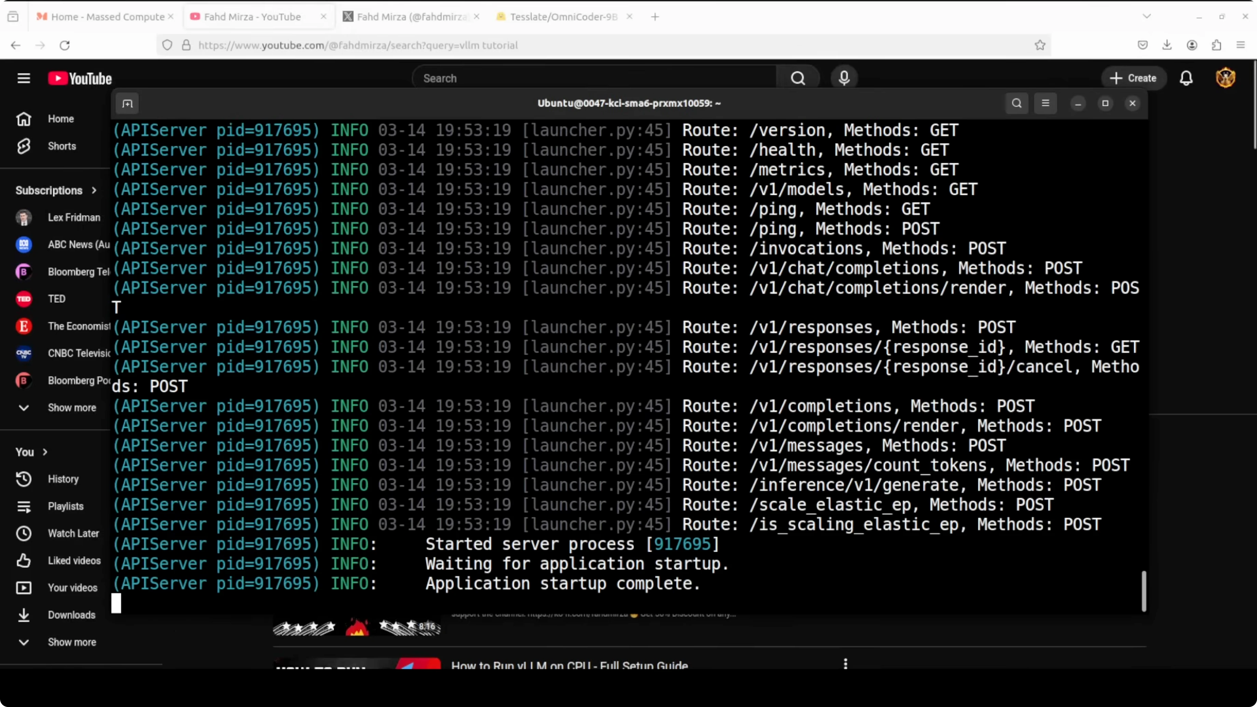This screenshot has width=1257, height=707.
Task: Click the Create button
Action: point(1133,78)
